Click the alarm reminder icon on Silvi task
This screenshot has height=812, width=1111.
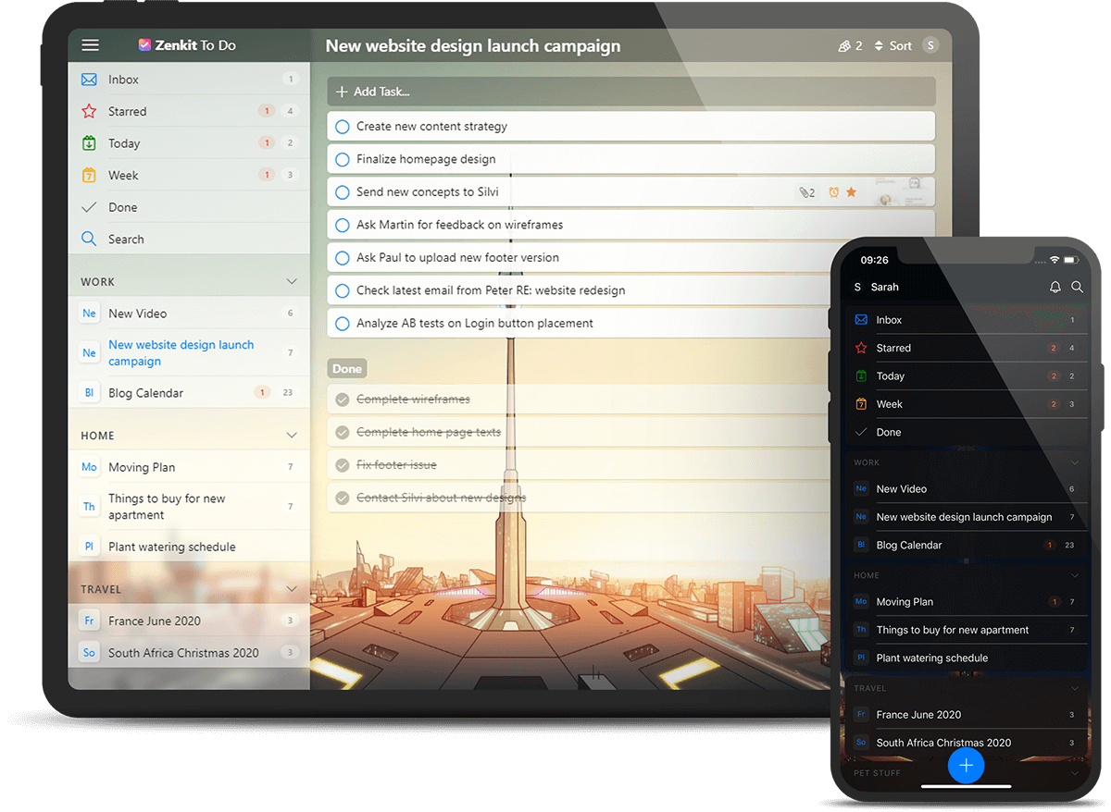tap(834, 192)
